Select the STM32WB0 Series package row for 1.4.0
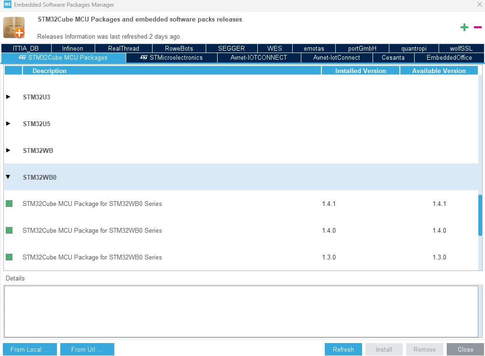This screenshot has width=485, height=356. tap(241, 230)
